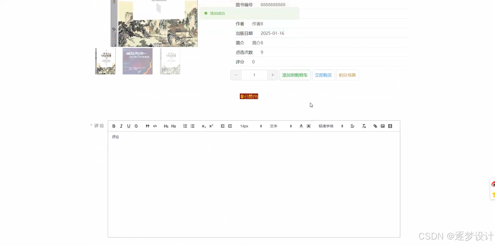
Task: Apply strikethrough to comment text
Action: pyautogui.click(x=136, y=126)
